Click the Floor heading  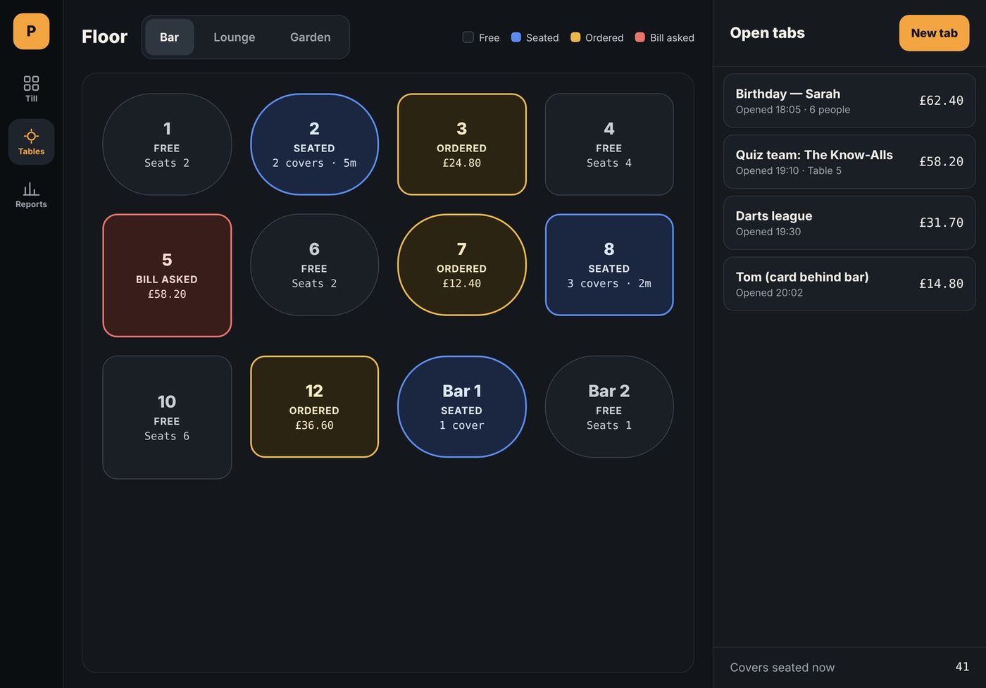(x=104, y=37)
